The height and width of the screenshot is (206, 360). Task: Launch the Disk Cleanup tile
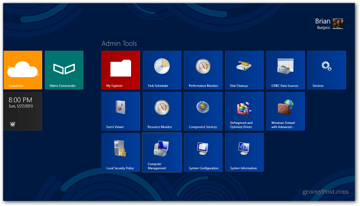point(244,70)
